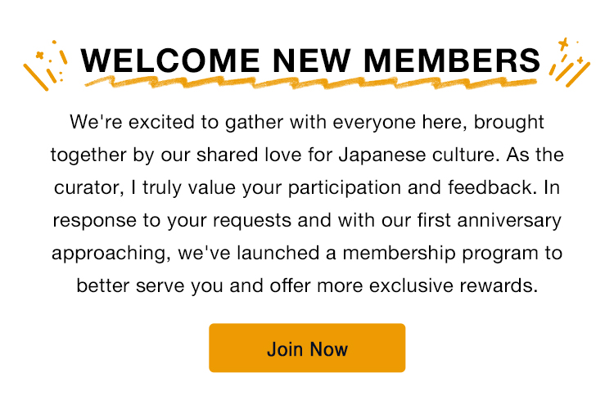Click the left sparkle decoration icon
614x409 pixels.
43,65
